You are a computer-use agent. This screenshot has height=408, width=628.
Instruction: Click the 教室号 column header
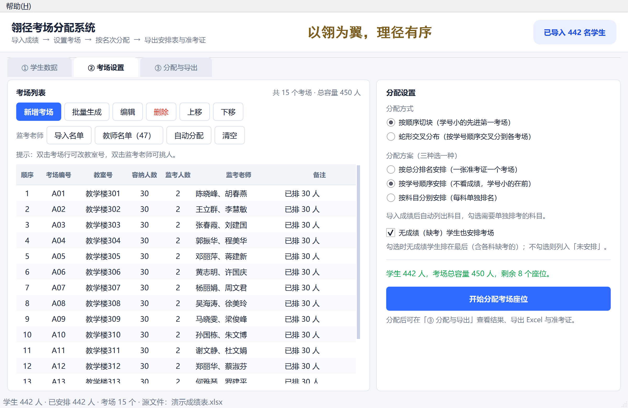(x=103, y=175)
